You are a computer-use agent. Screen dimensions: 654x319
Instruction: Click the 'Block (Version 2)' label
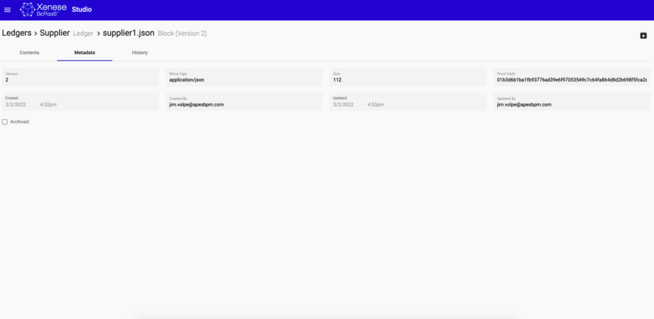182,33
